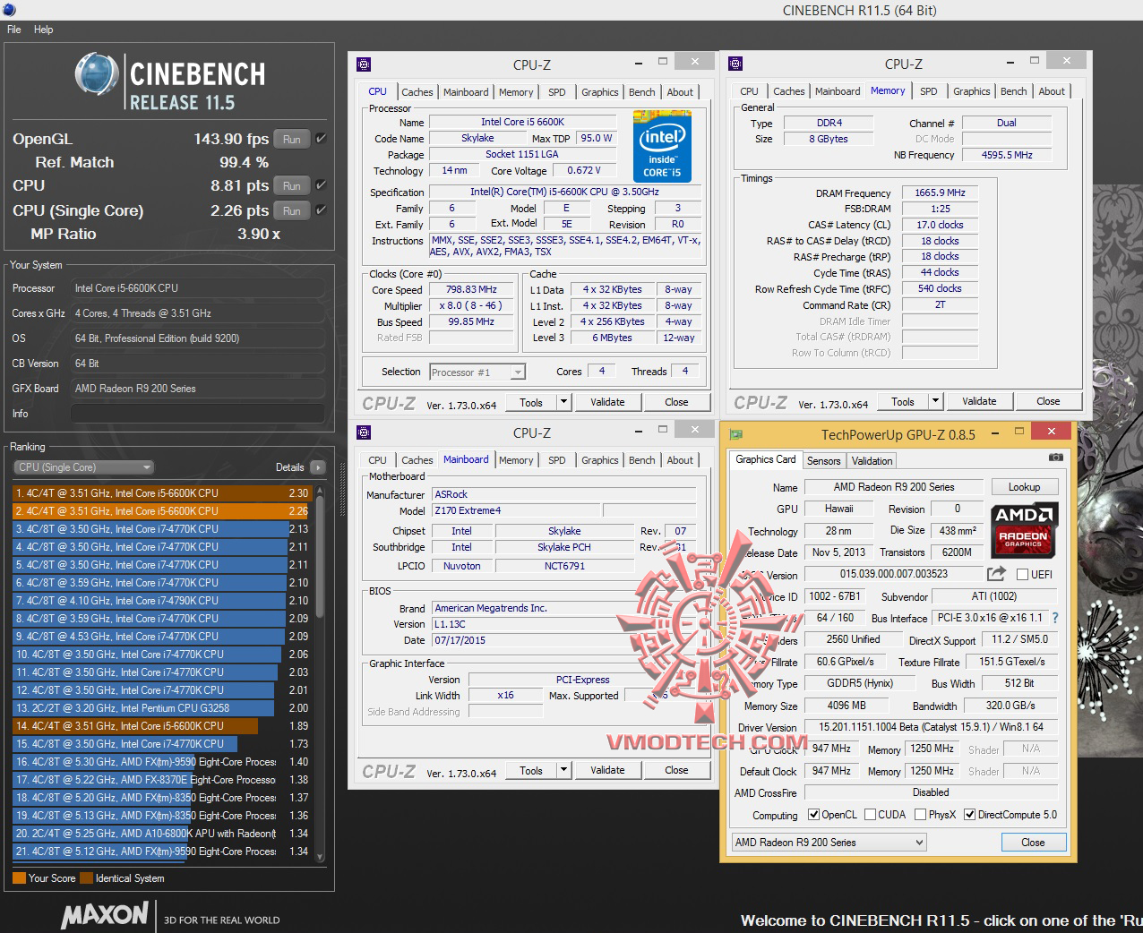The image size is (1143, 933).
Task: Click Close button in GPU-Z
Action: (x=1033, y=843)
